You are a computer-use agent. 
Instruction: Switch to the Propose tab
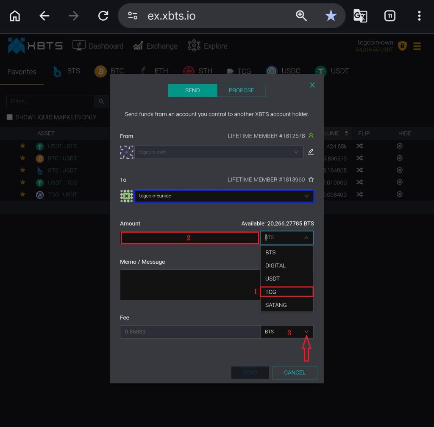[x=241, y=90]
